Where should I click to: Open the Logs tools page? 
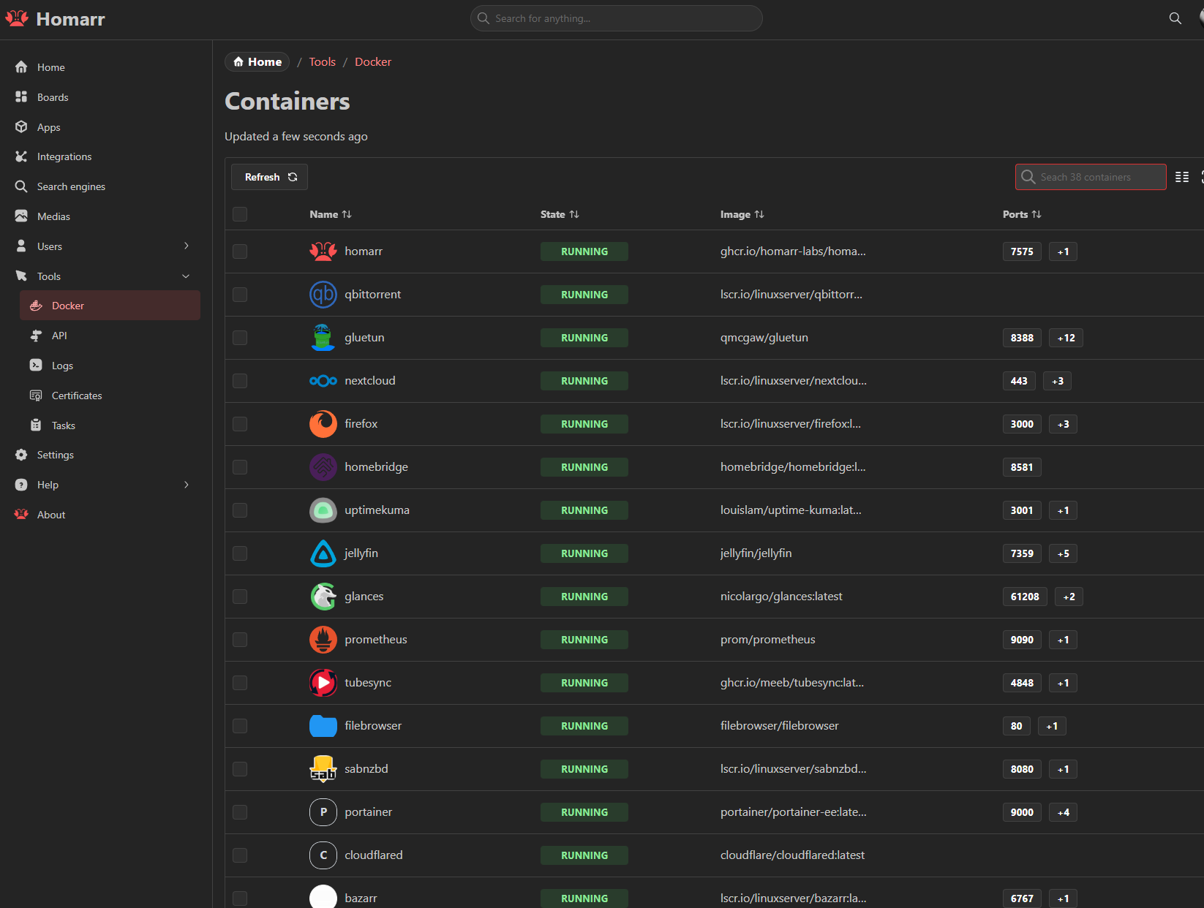[x=110, y=366]
